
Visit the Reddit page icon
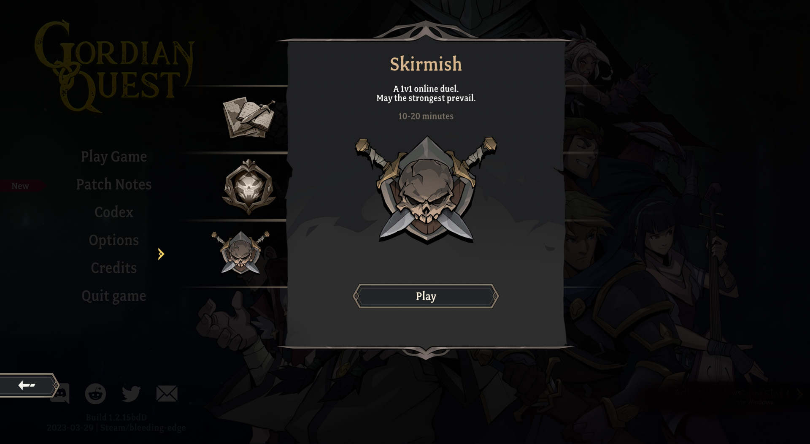coord(95,394)
